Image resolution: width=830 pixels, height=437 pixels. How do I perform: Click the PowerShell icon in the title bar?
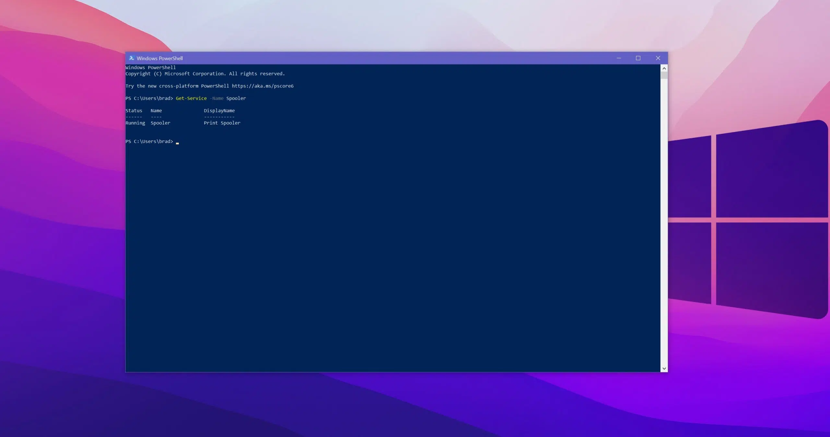click(131, 58)
